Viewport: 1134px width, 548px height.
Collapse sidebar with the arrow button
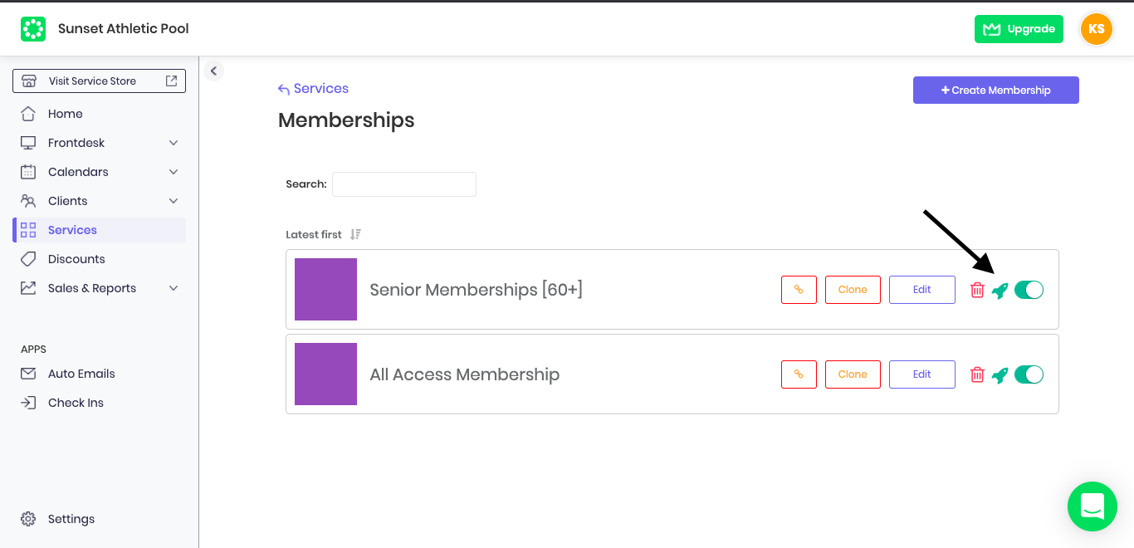point(213,71)
